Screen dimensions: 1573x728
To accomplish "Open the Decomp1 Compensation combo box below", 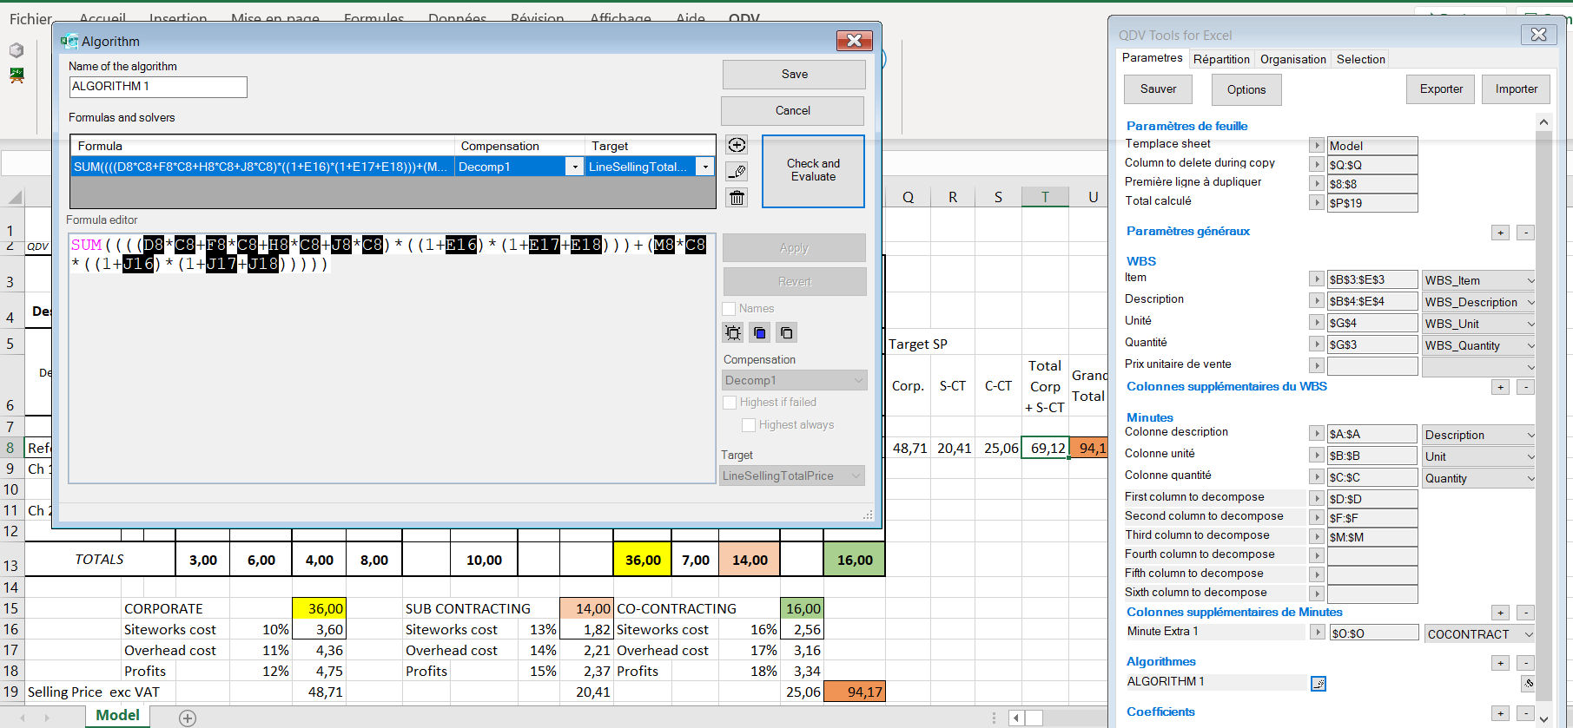I will (794, 380).
